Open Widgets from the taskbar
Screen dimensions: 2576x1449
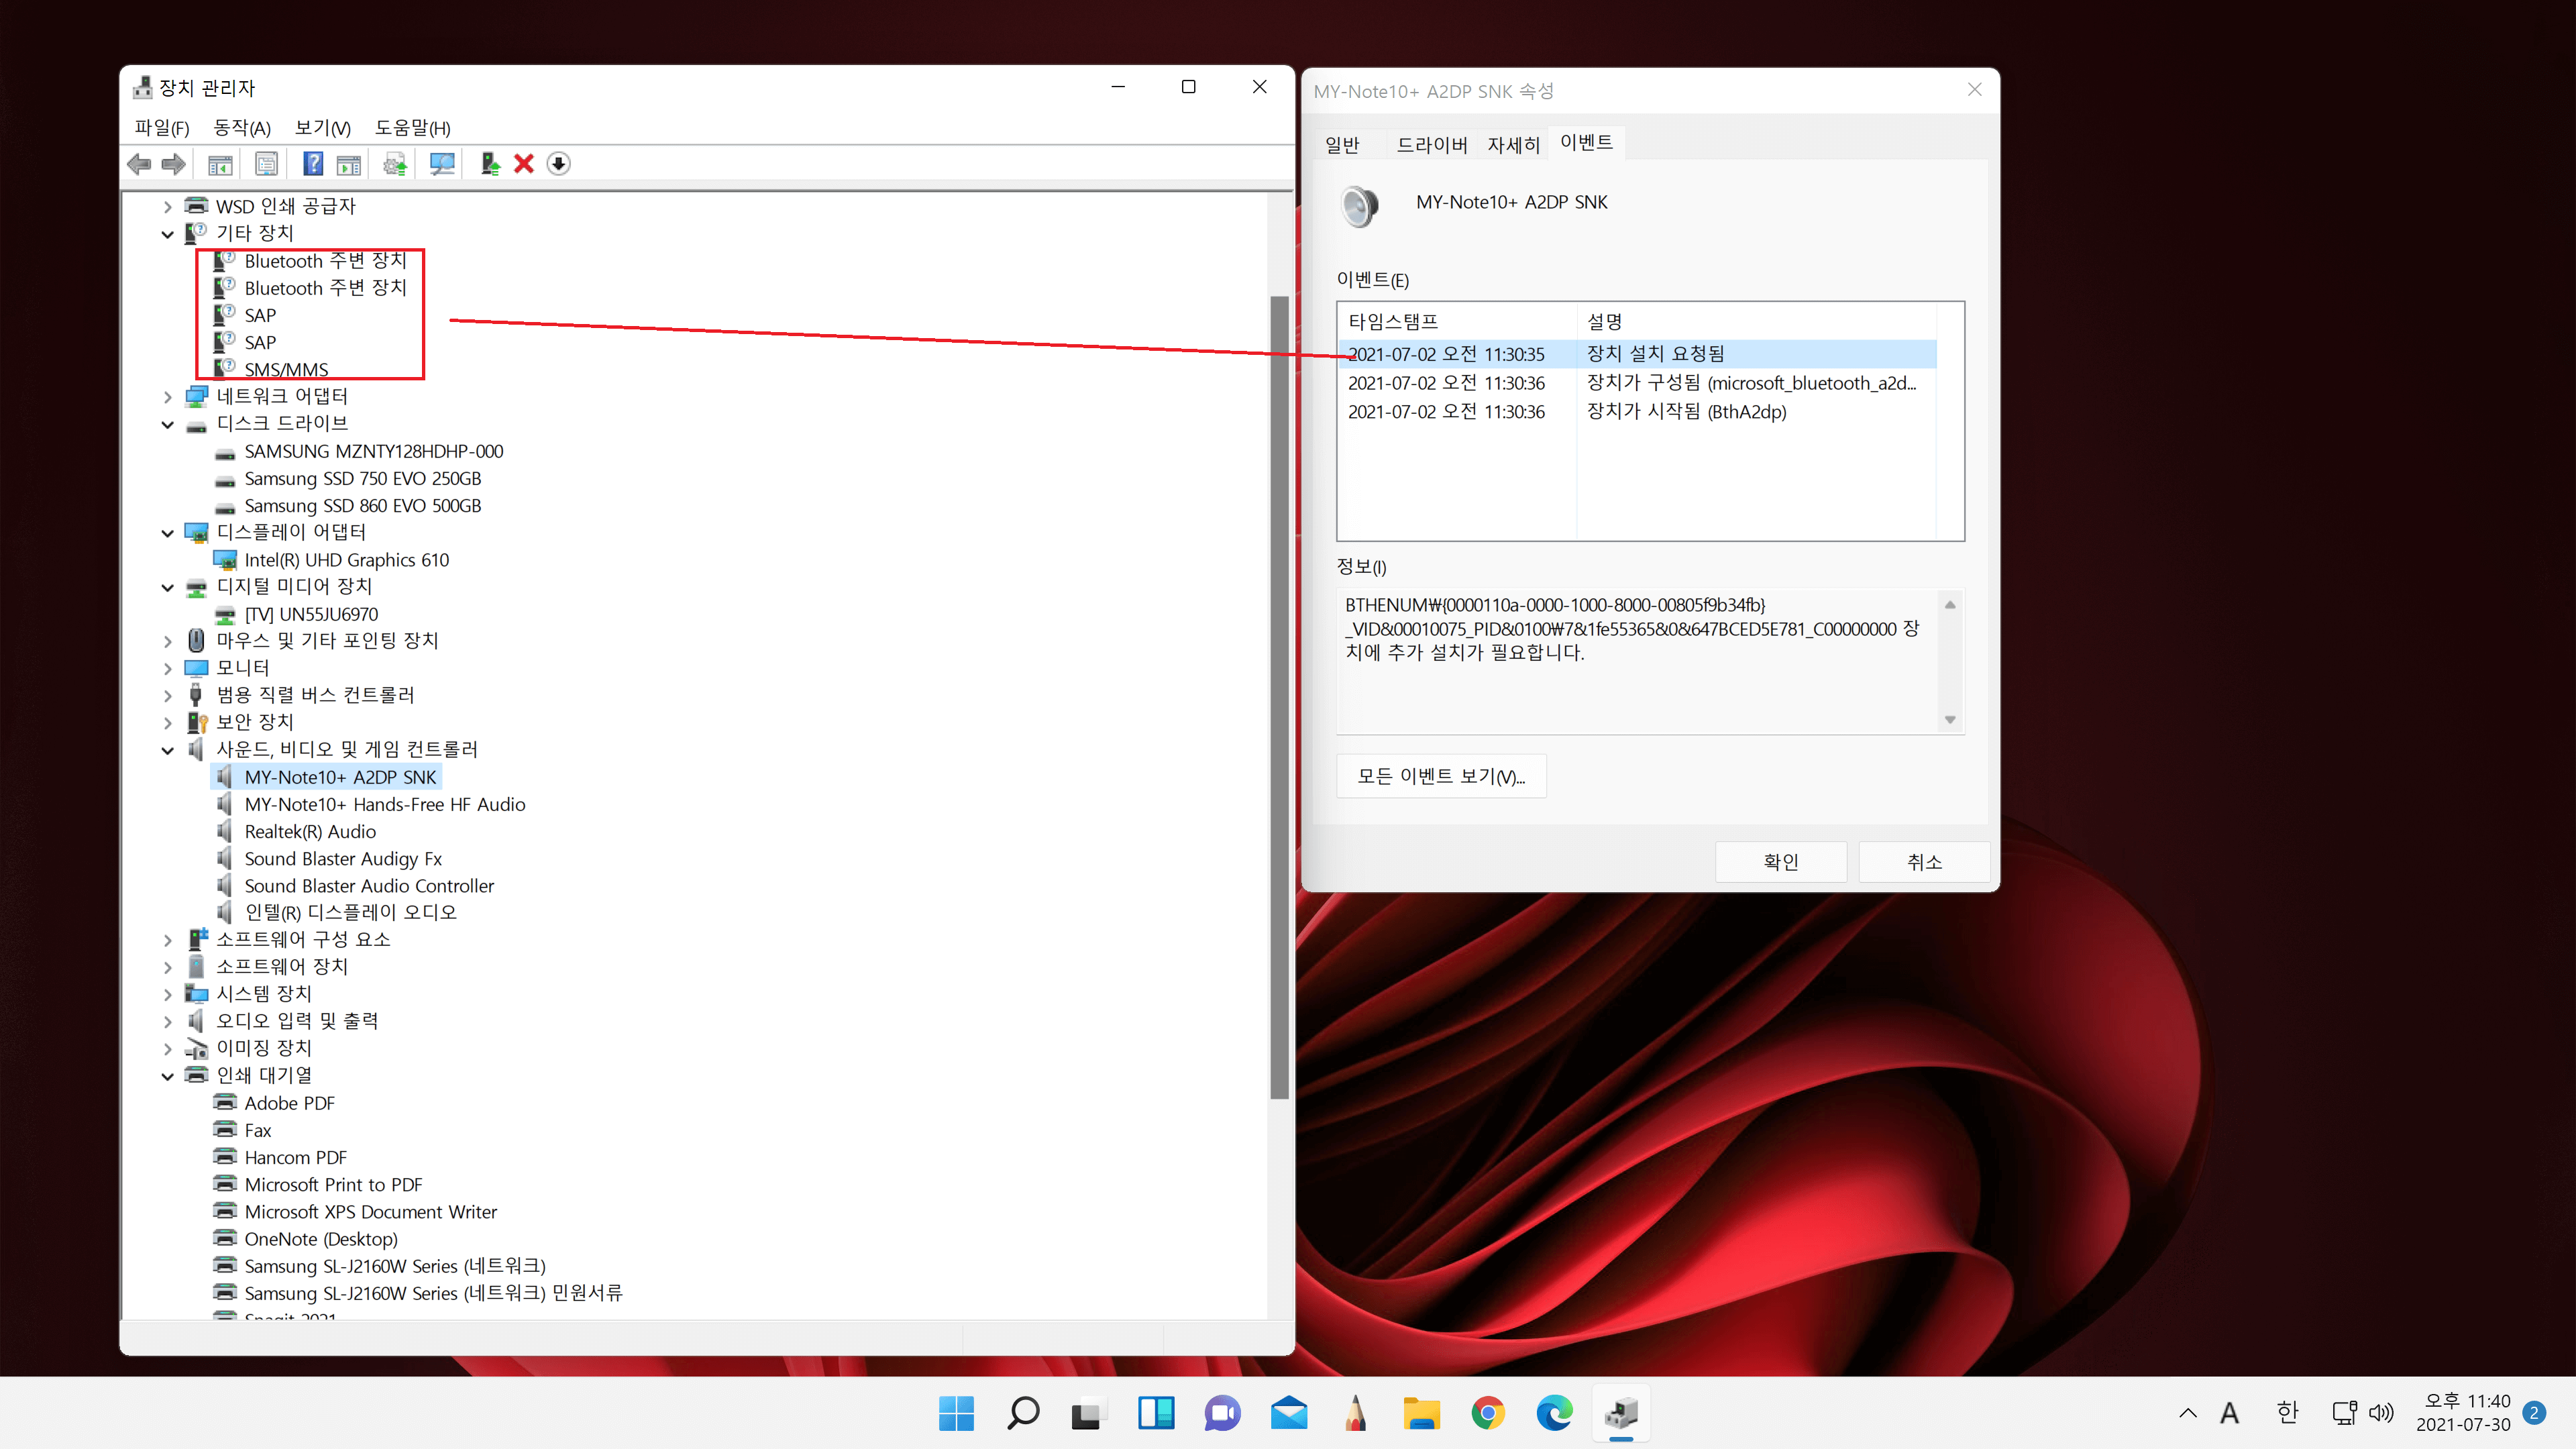click(x=1155, y=1413)
